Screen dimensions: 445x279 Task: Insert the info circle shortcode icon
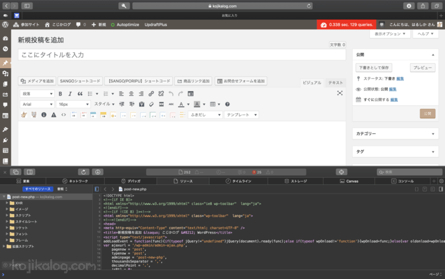click(44, 115)
